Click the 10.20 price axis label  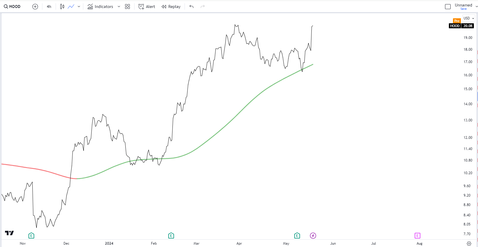468,173
